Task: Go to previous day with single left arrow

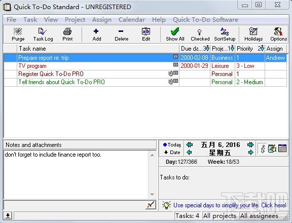Action: (189, 153)
